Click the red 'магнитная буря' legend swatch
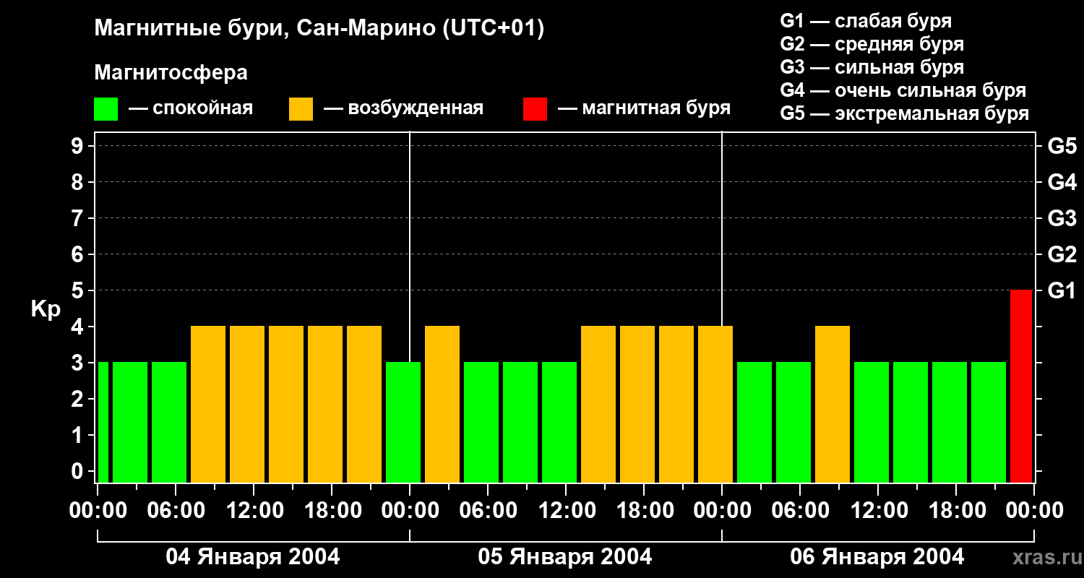 click(x=535, y=109)
